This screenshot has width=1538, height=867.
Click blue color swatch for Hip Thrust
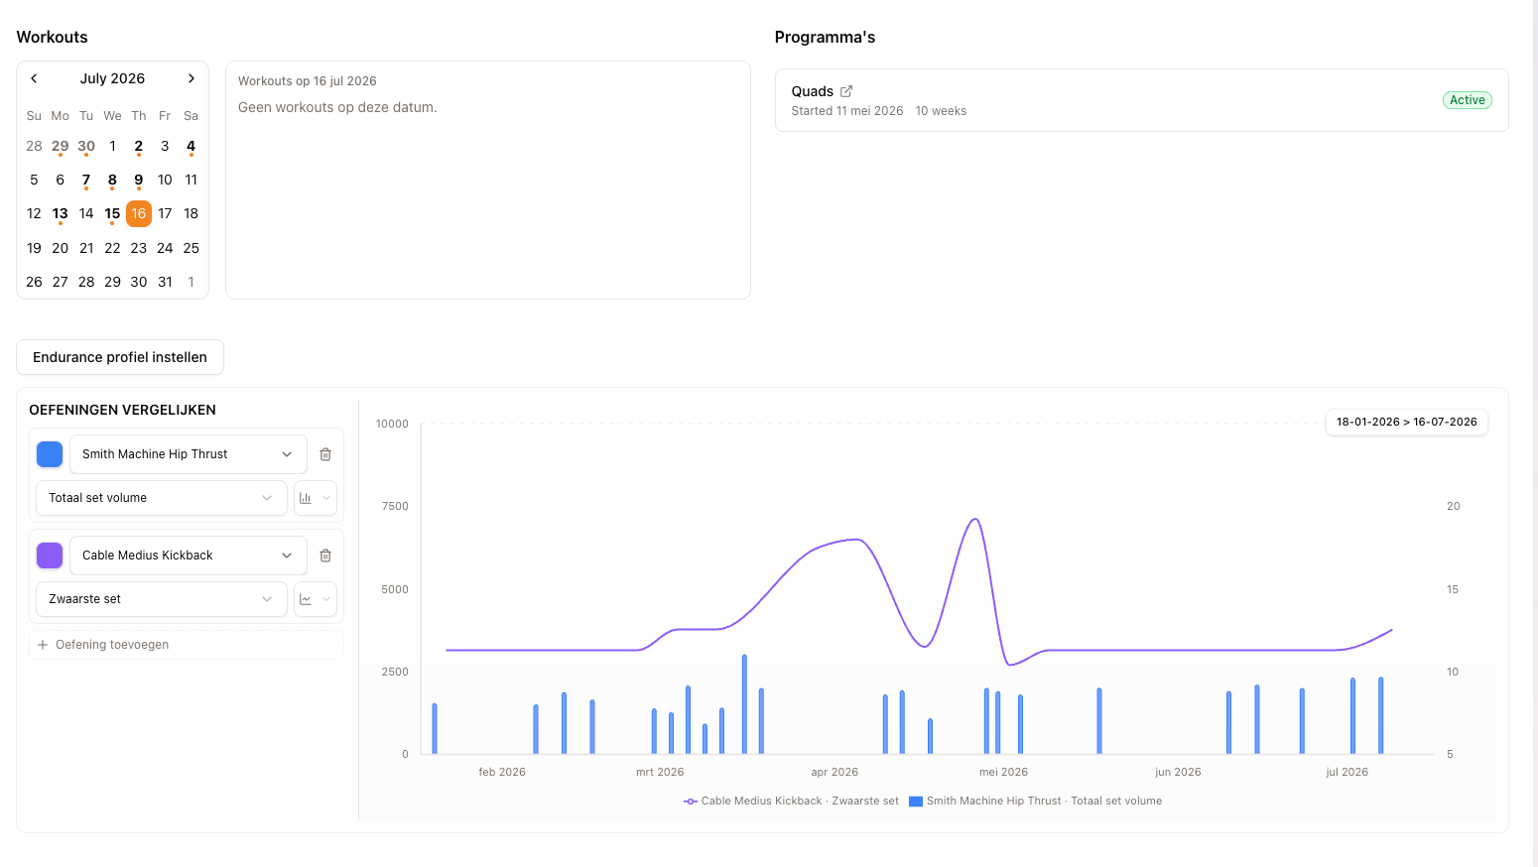[50, 454]
